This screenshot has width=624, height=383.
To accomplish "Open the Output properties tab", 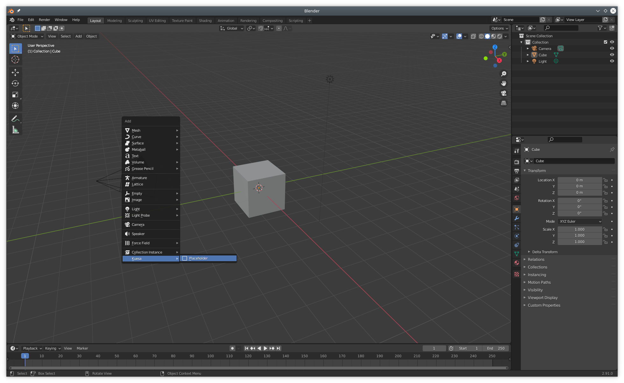I will click(517, 171).
